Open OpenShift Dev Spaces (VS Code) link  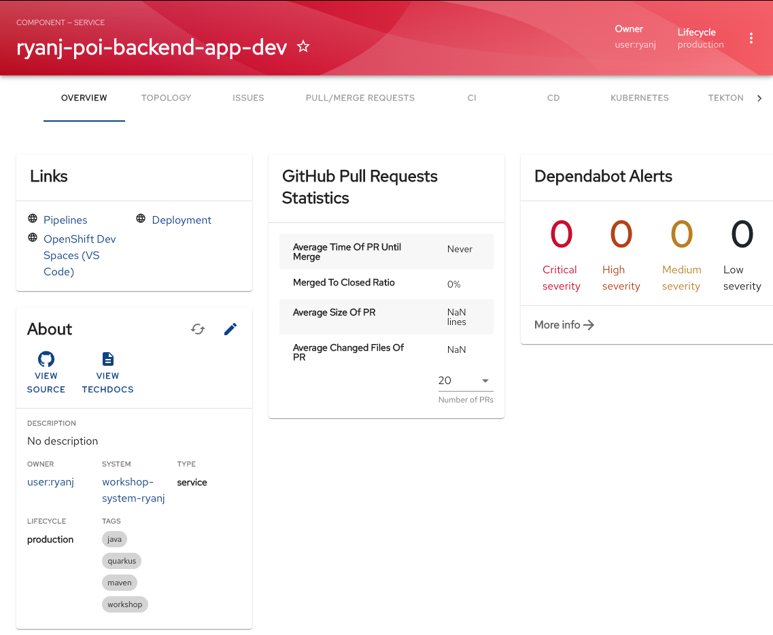[80, 256]
